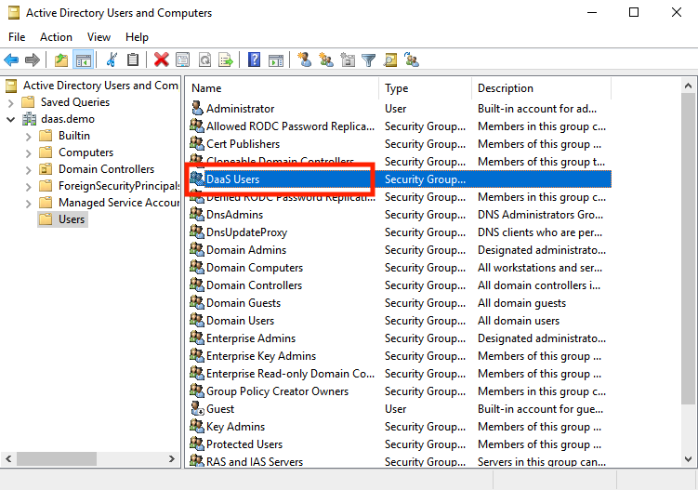Screen dimensions: 698x490
Task: Click the Domain Controllers OU folder icon in tree
Action: point(46,169)
